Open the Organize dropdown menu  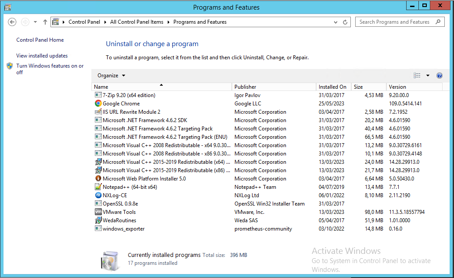pos(111,76)
